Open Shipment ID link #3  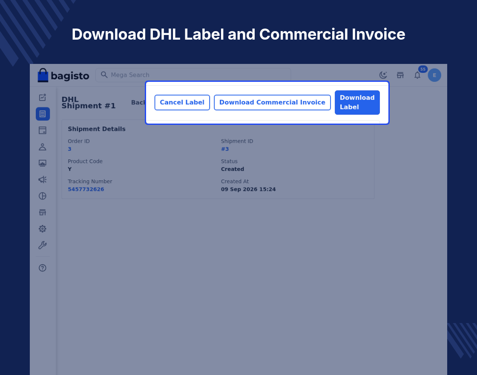(225, 149)
